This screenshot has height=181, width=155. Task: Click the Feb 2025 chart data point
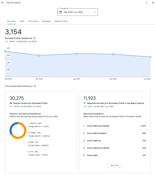point(5,51)
